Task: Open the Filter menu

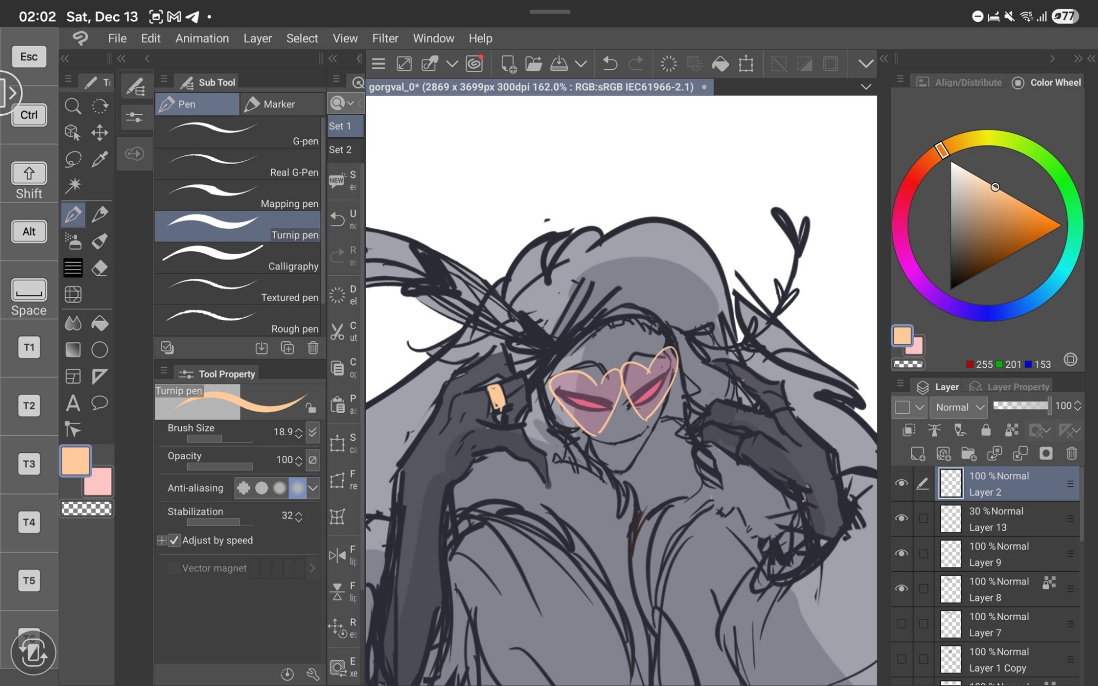Action: pyautogui.click(x=385, y=38)
